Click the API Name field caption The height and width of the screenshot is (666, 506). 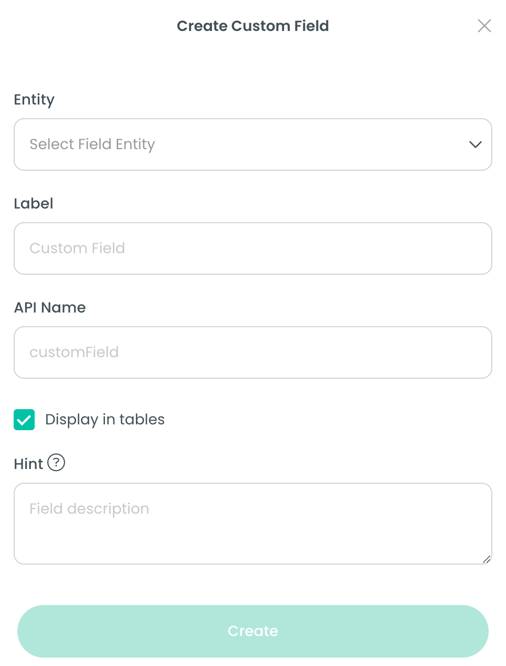pyautogui.click(x=50, y=307)
